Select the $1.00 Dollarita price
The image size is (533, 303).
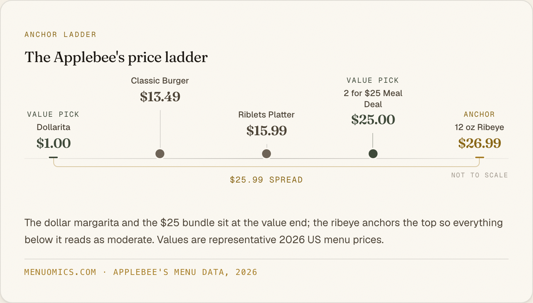click(54, 143)
